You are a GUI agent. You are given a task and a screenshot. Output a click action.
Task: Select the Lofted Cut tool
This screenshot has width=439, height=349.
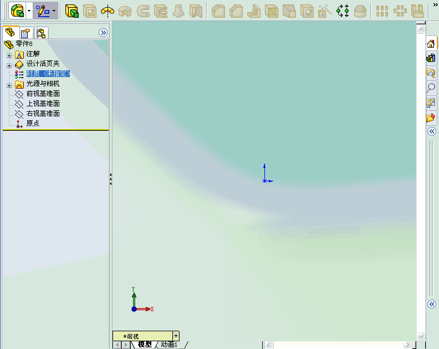[196, 12]
